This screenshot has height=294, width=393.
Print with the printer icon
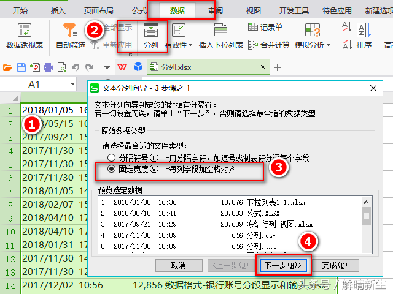(48, 67)
